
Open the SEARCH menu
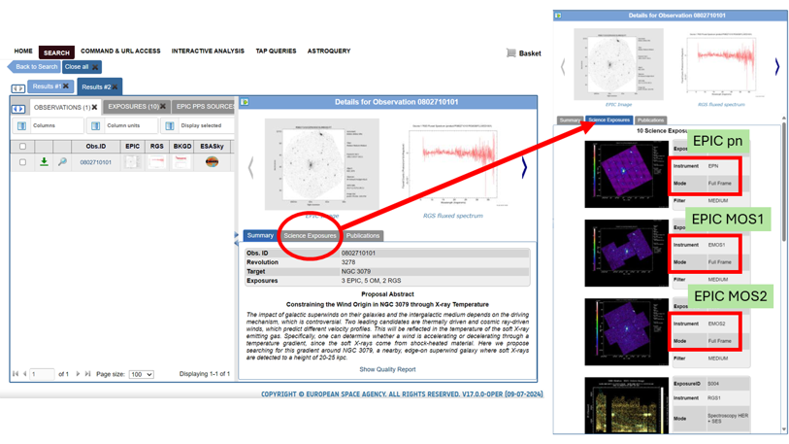coord(56,52)
